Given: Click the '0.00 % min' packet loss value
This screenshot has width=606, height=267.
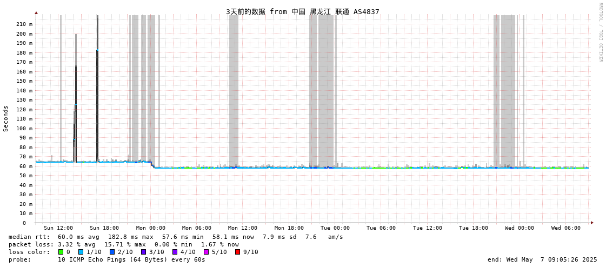Looking at the screenshot, I should (x=173, y=245).
